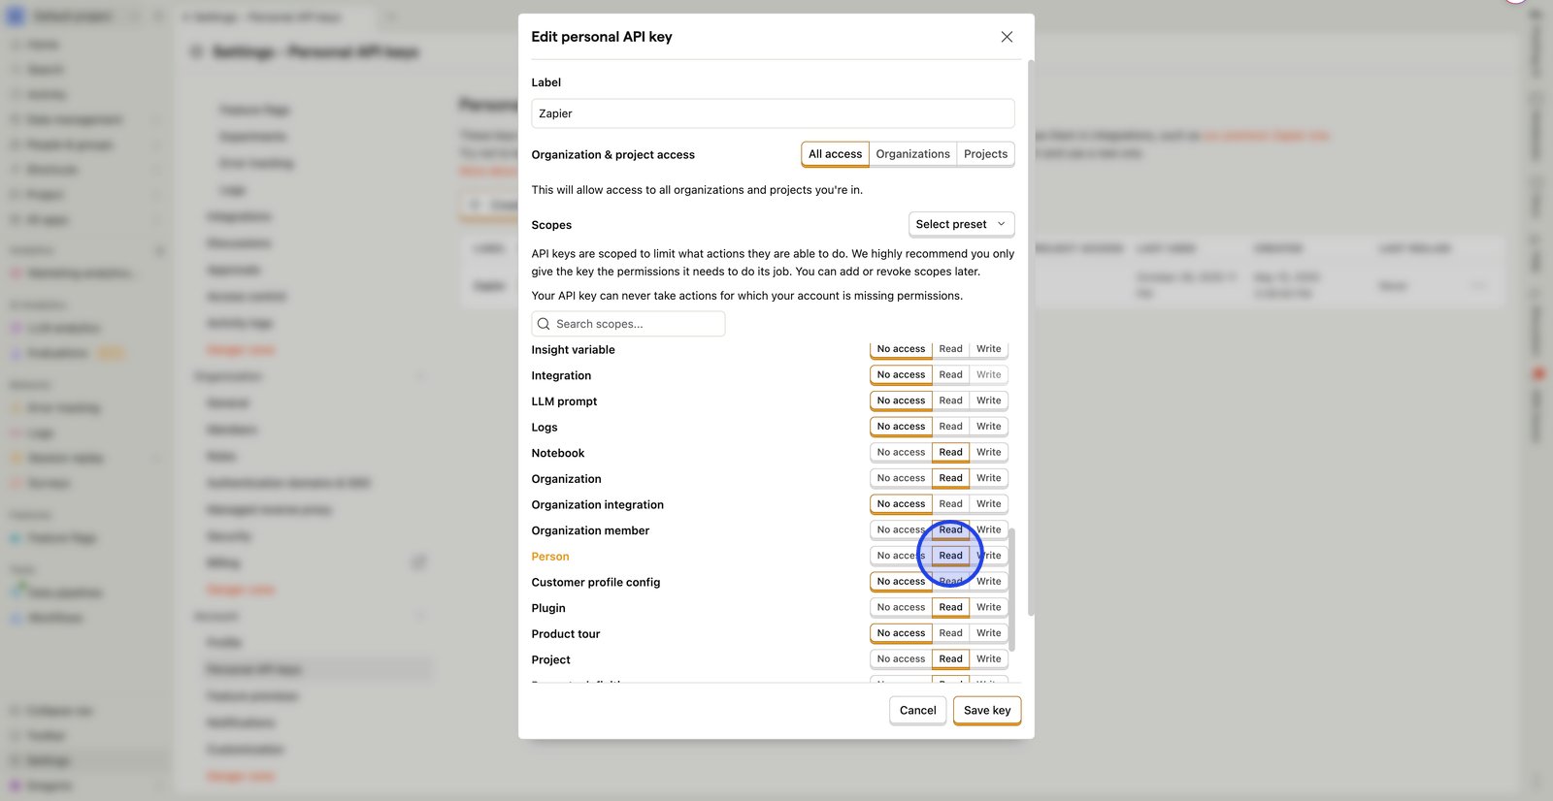Enable Write for the Plugin scope
The height and width of the screenshot is (801, 1553).
(x=988, y=608)
